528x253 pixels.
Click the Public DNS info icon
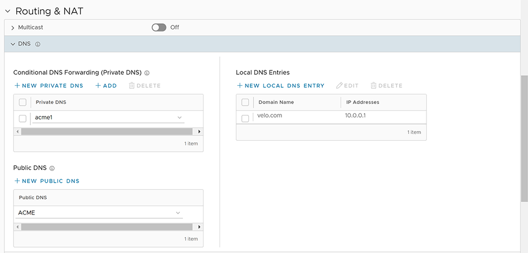52,168
